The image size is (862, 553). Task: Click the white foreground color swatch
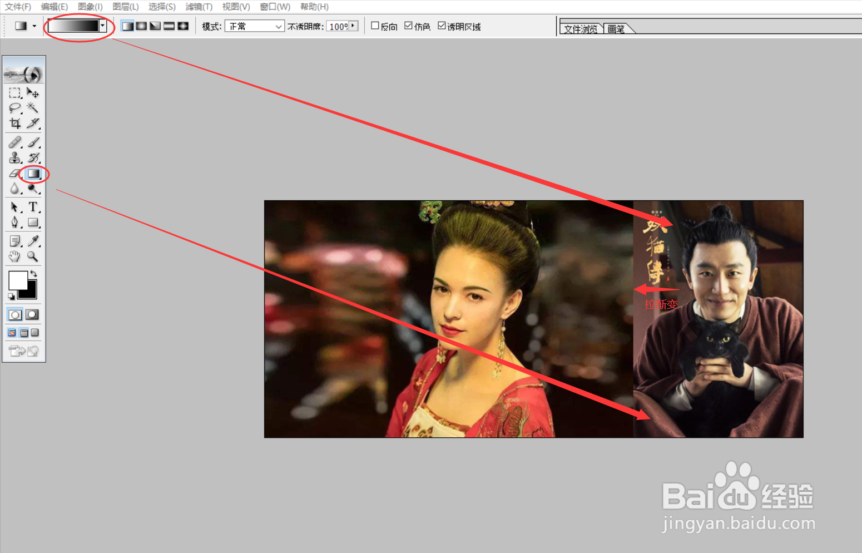pos(17,280)
